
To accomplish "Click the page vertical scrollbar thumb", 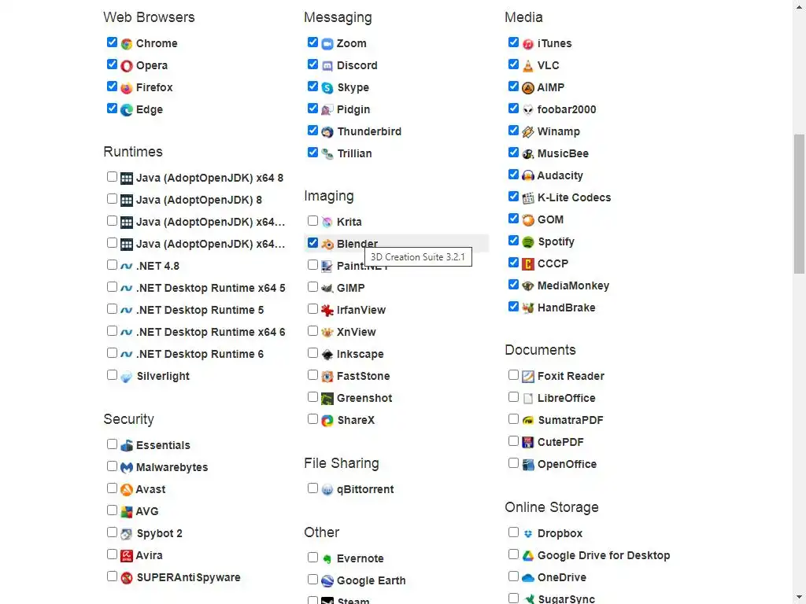I will (799, 204).
